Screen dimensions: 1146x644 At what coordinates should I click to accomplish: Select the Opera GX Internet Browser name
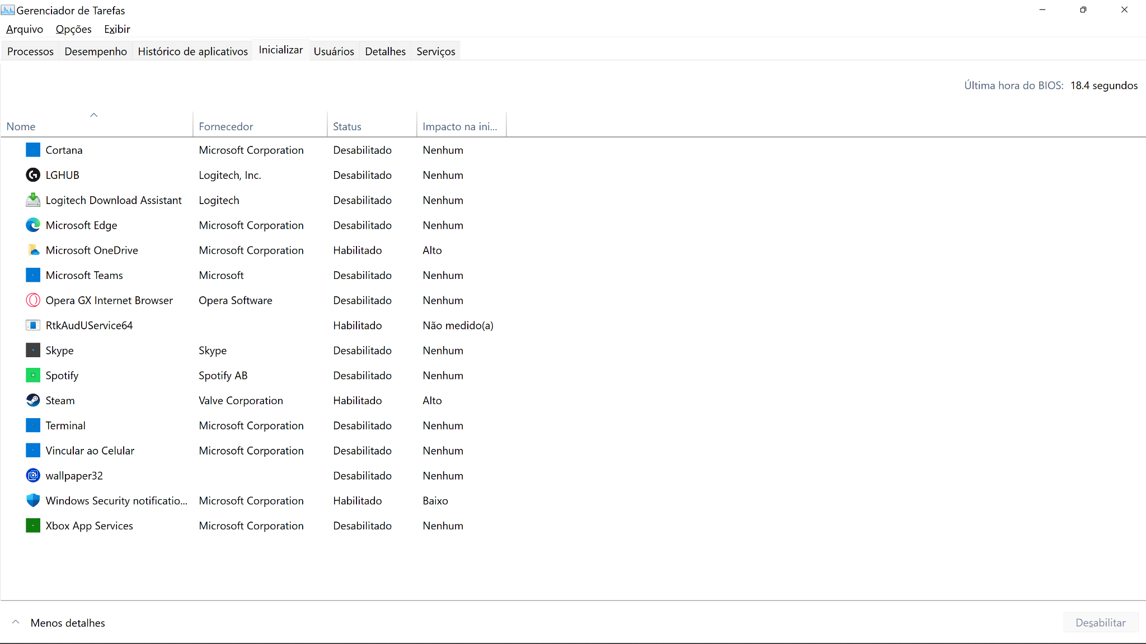coord(109,300)
